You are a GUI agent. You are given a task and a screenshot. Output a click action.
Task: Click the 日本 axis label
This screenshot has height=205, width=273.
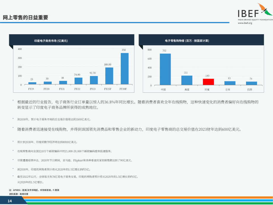point(228,90)
